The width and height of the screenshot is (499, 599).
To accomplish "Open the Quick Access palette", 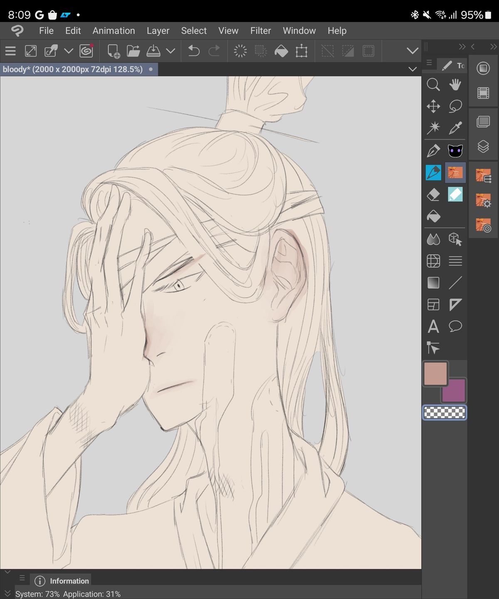I will 483,68.
